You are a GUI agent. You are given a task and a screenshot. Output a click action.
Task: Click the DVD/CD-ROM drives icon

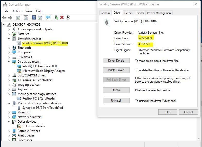pos(14,75)
